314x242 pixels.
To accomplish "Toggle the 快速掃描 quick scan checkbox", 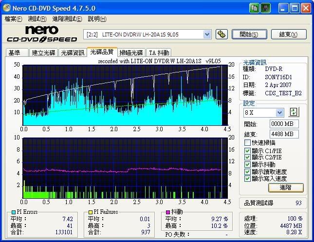I will tap(247, 143).
